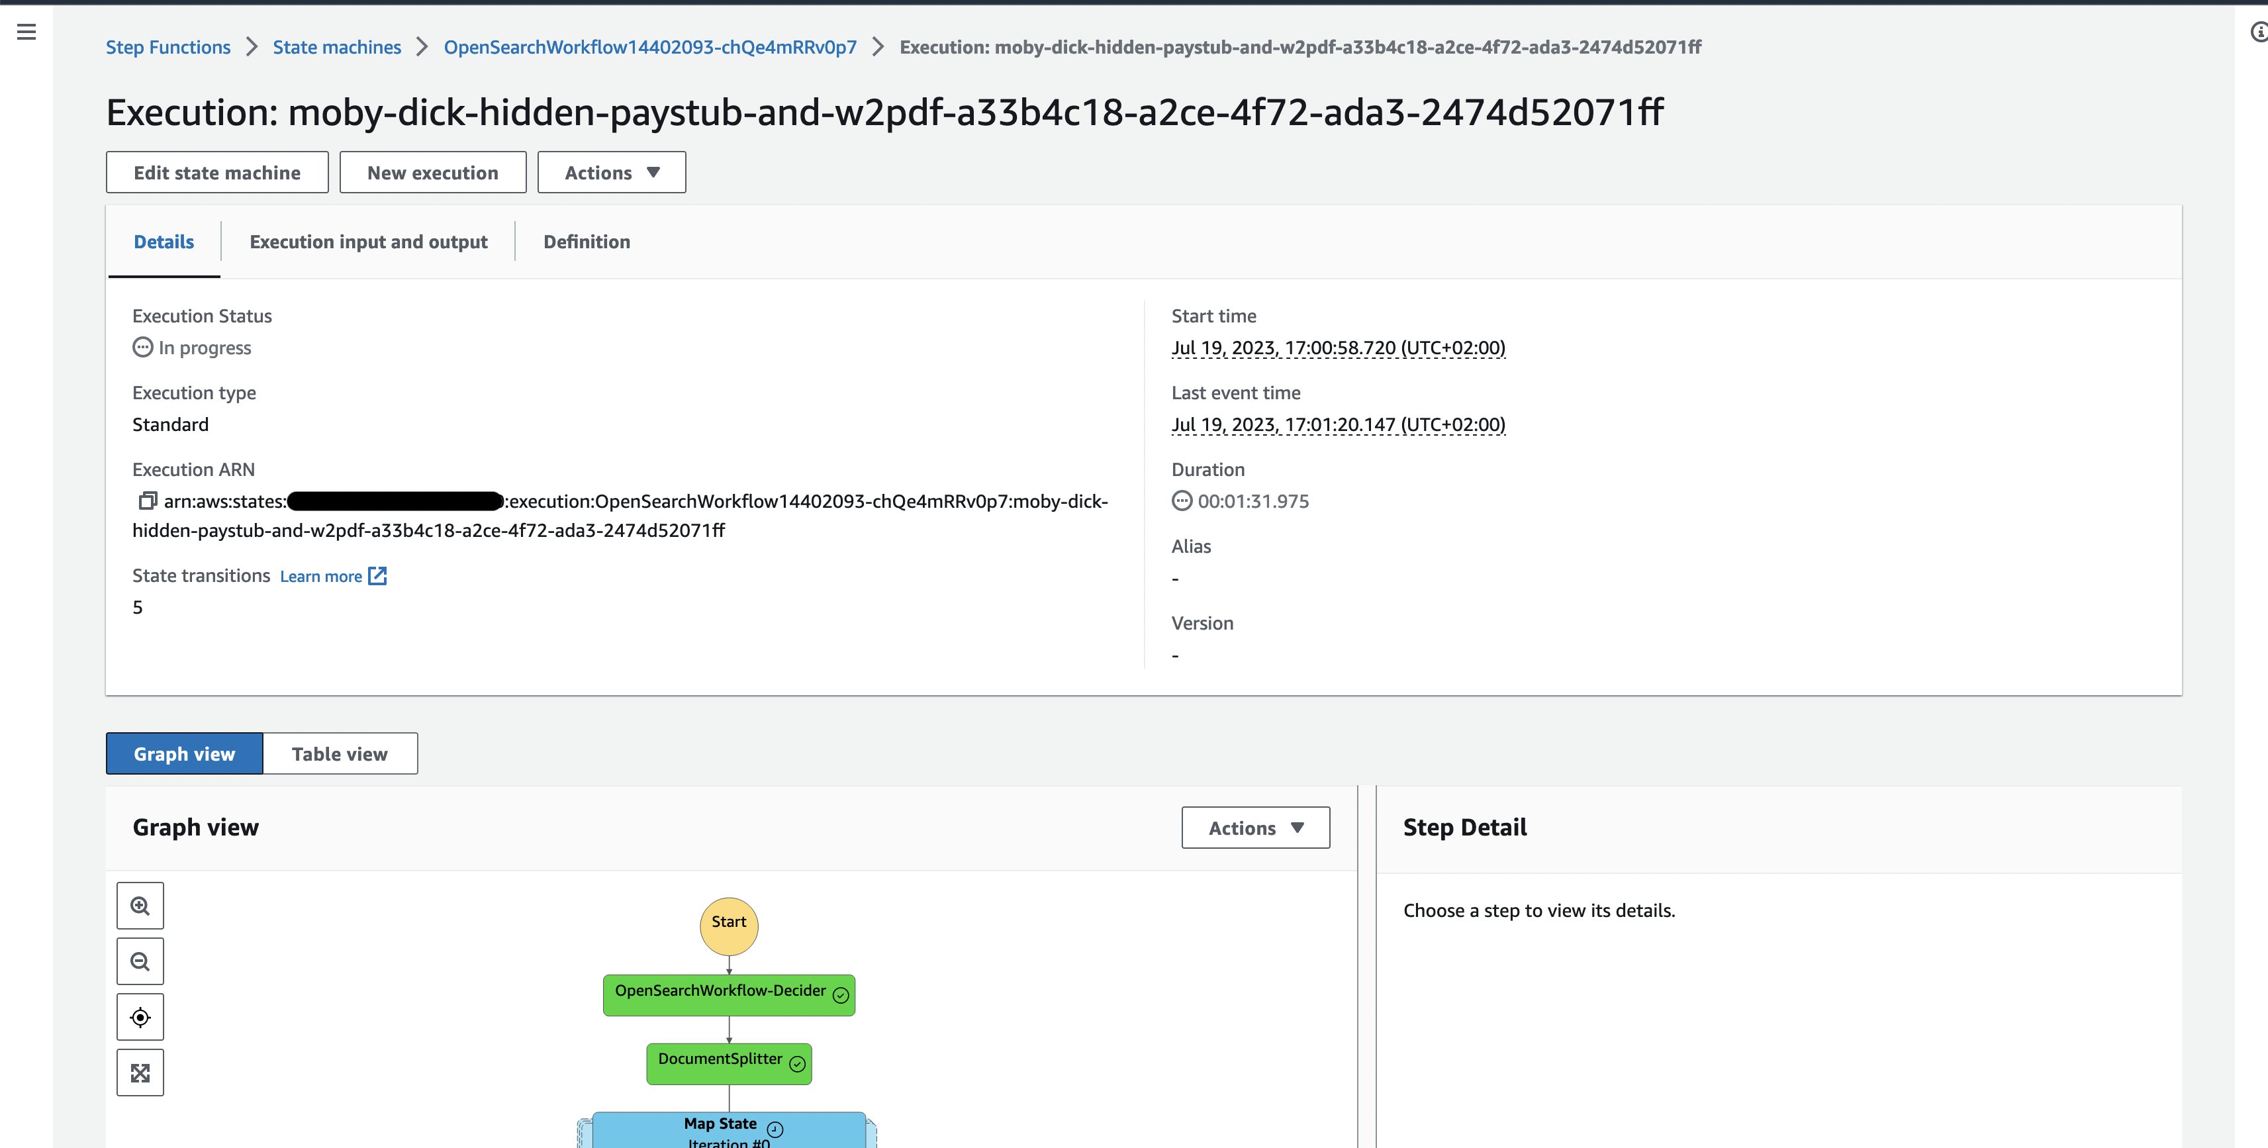Select the Definition tab
2268x1148 pixels.
pos(586,242)
